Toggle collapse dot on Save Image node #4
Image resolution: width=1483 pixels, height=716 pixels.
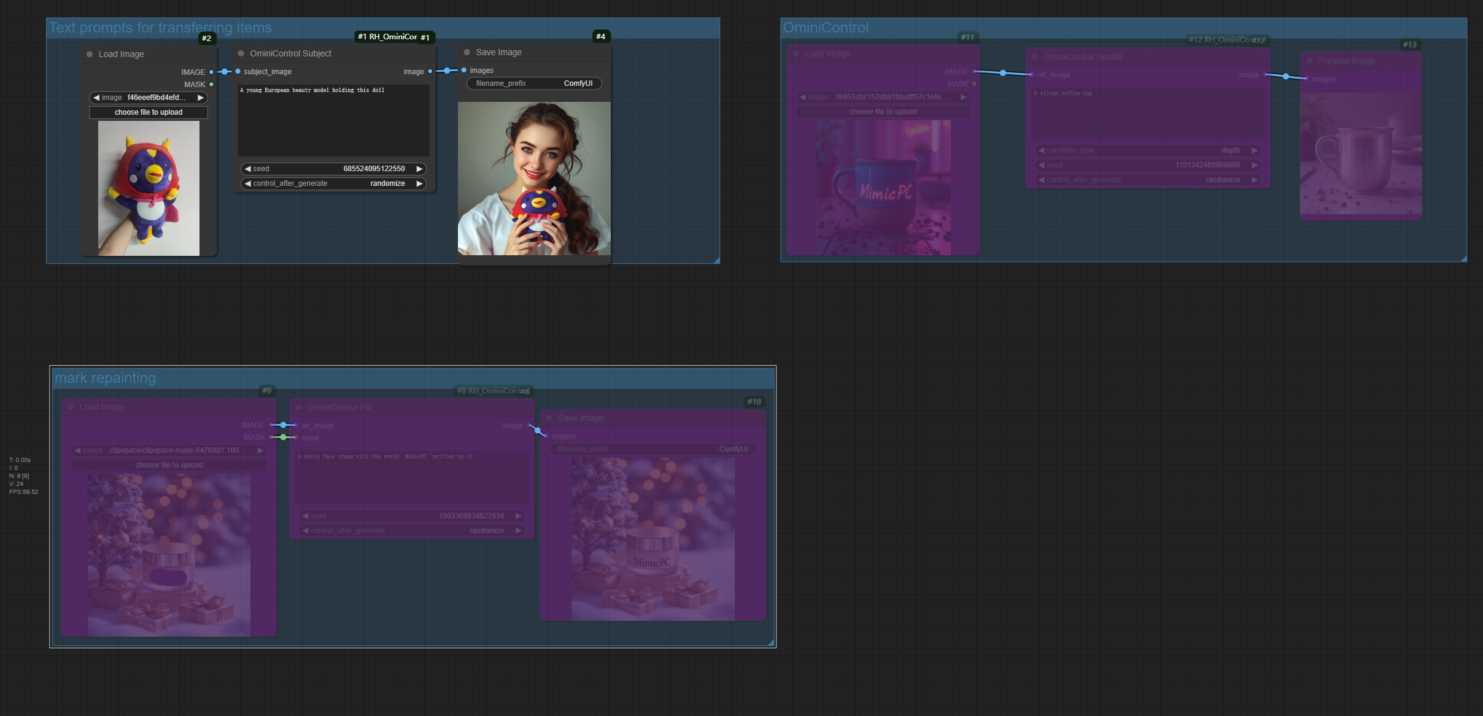(467, 52)
